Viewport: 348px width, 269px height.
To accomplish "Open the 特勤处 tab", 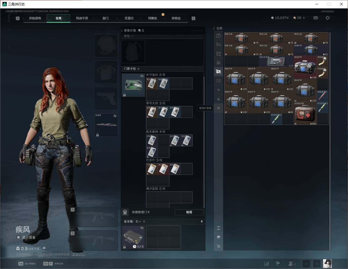I will 153,18.
